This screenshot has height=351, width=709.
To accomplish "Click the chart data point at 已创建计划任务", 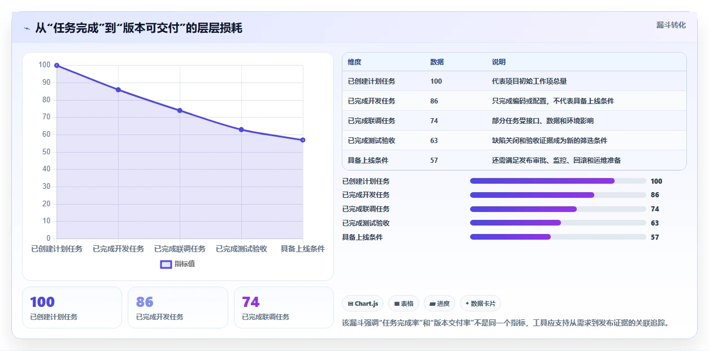I will click(x=56, y=66).
